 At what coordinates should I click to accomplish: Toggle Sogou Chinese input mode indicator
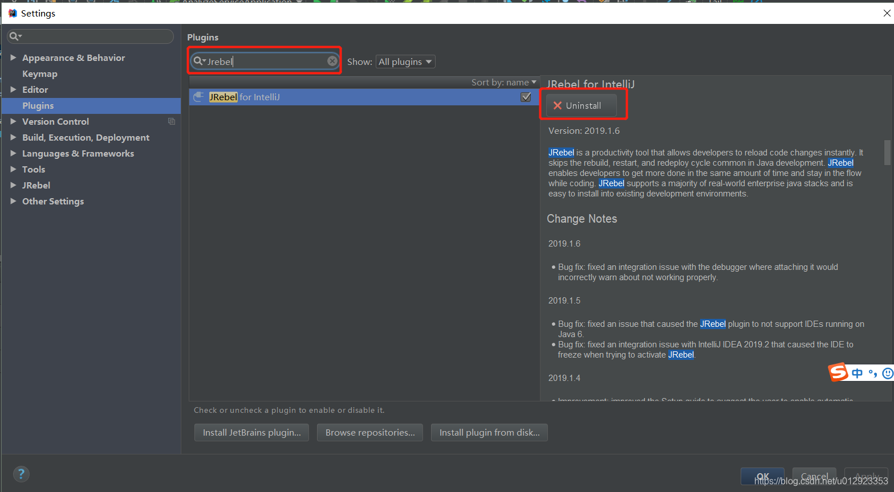[x=857, y=373]
